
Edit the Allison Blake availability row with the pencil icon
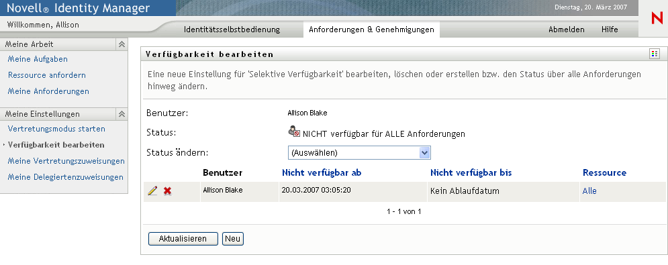click(152, 191)
